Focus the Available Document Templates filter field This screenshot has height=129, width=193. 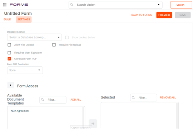53,100
